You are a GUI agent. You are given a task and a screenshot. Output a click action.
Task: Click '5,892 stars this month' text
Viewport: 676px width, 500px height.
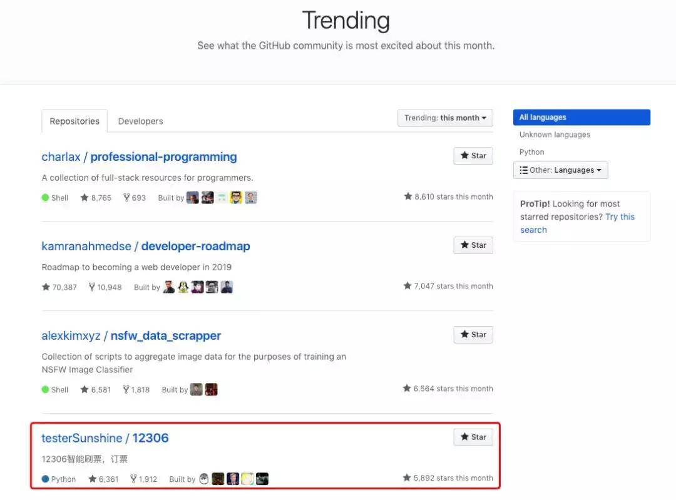448,478
